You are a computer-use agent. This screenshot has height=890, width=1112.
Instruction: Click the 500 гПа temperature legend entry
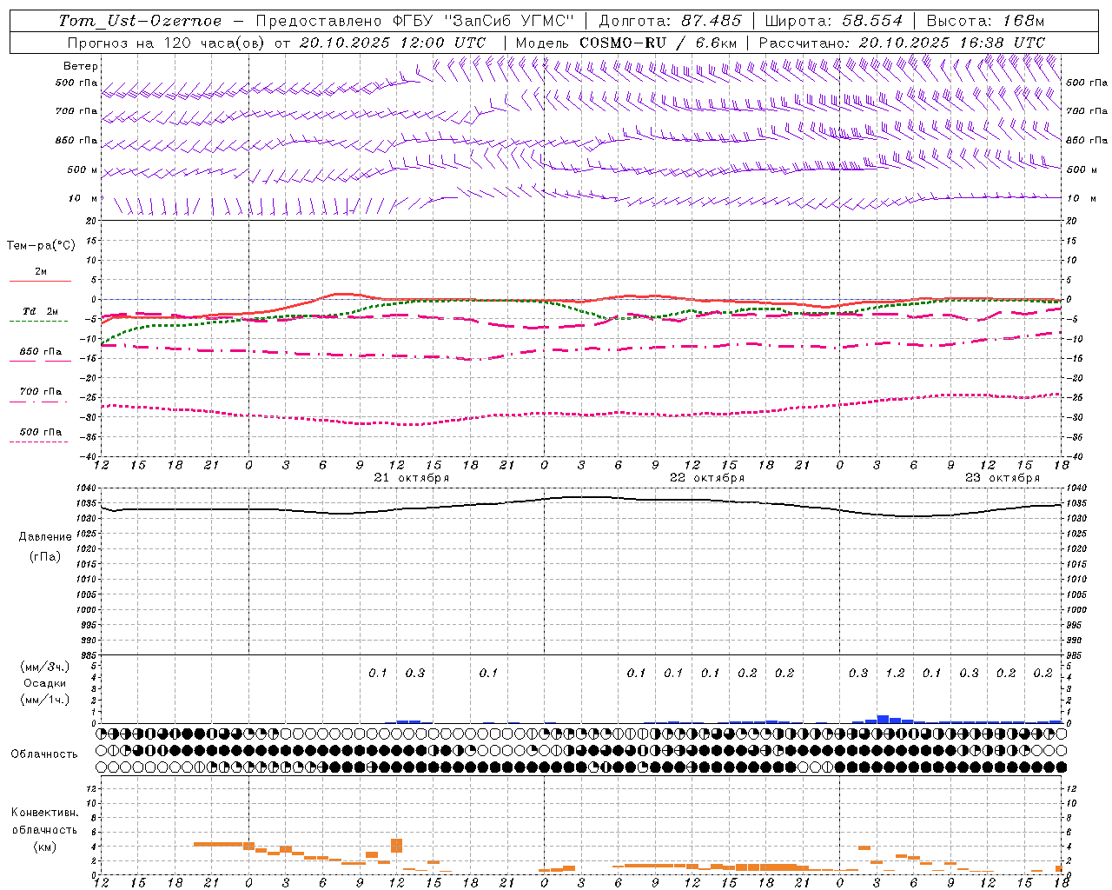click(x=41, y=432)
